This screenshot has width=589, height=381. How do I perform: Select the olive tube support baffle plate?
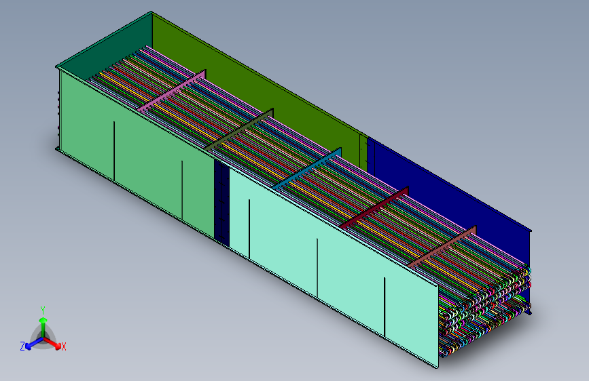pyautogui.click(x=239, y=129)
